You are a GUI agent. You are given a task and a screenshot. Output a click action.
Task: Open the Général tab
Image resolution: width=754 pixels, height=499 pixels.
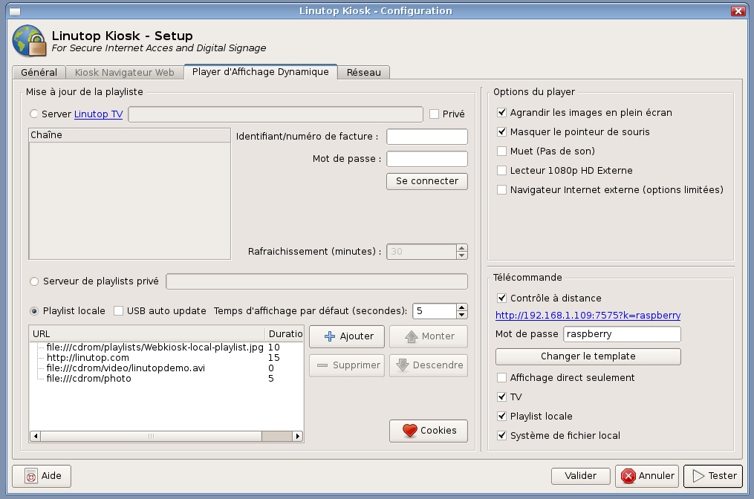click(39, 72)
